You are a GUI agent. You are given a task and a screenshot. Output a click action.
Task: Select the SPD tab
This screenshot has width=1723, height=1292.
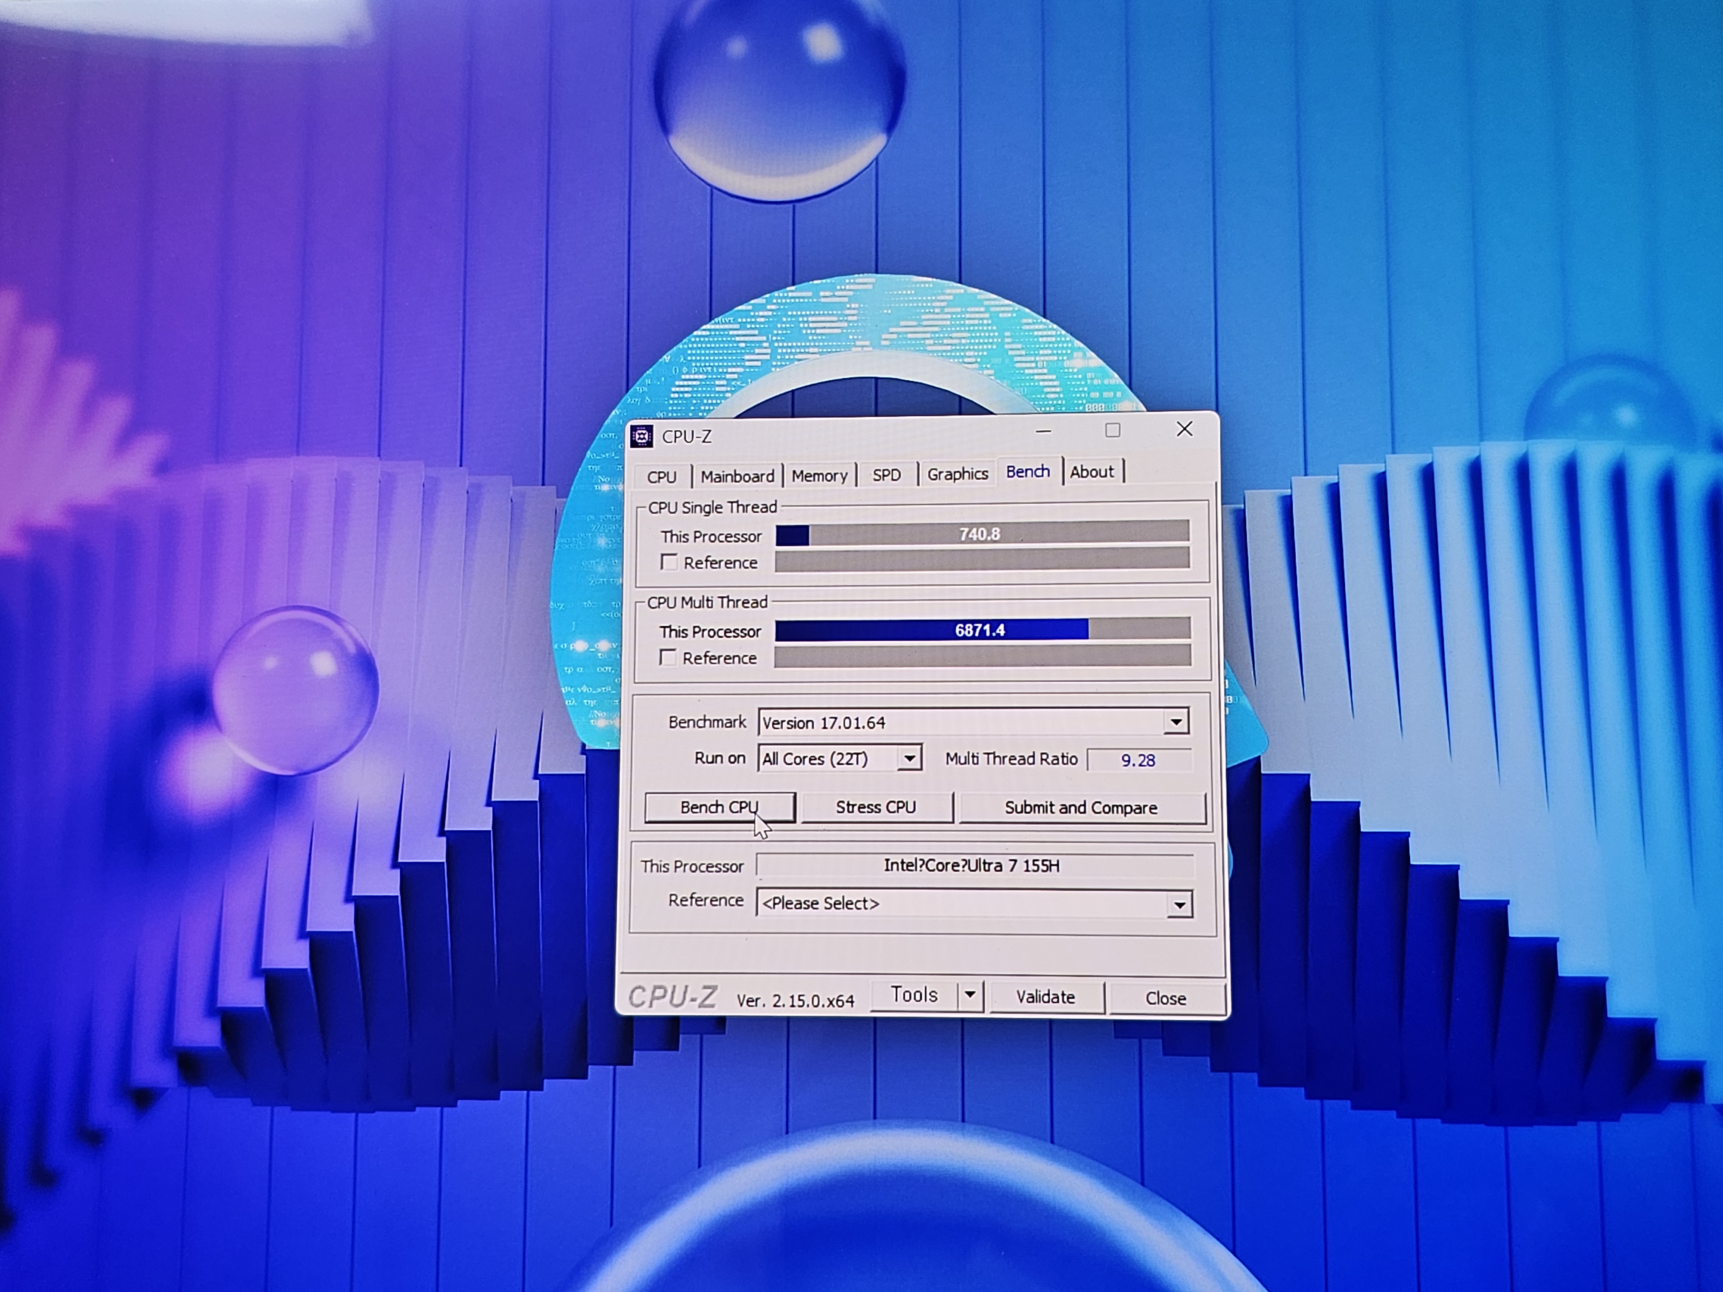pos(886,474)
